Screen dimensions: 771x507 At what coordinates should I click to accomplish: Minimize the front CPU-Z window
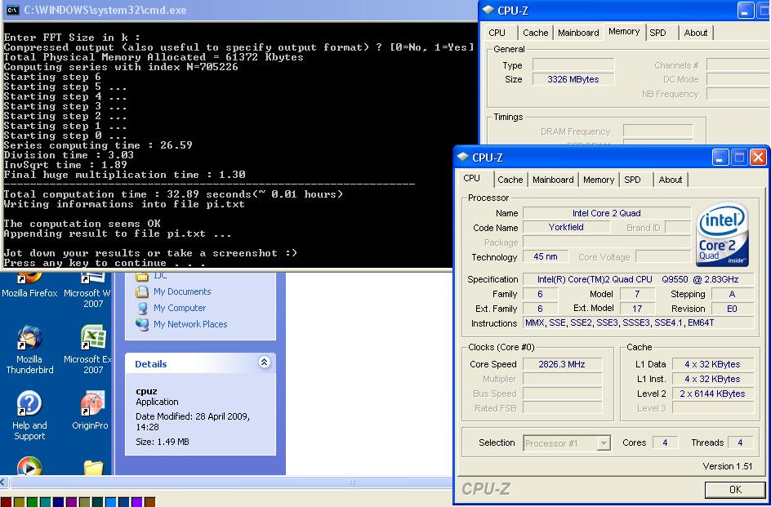[x=720, y=158]
